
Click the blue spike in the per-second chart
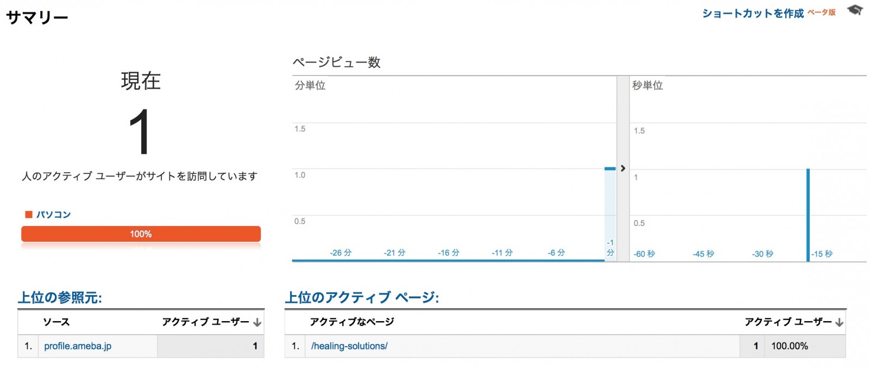tap(808, 215)
